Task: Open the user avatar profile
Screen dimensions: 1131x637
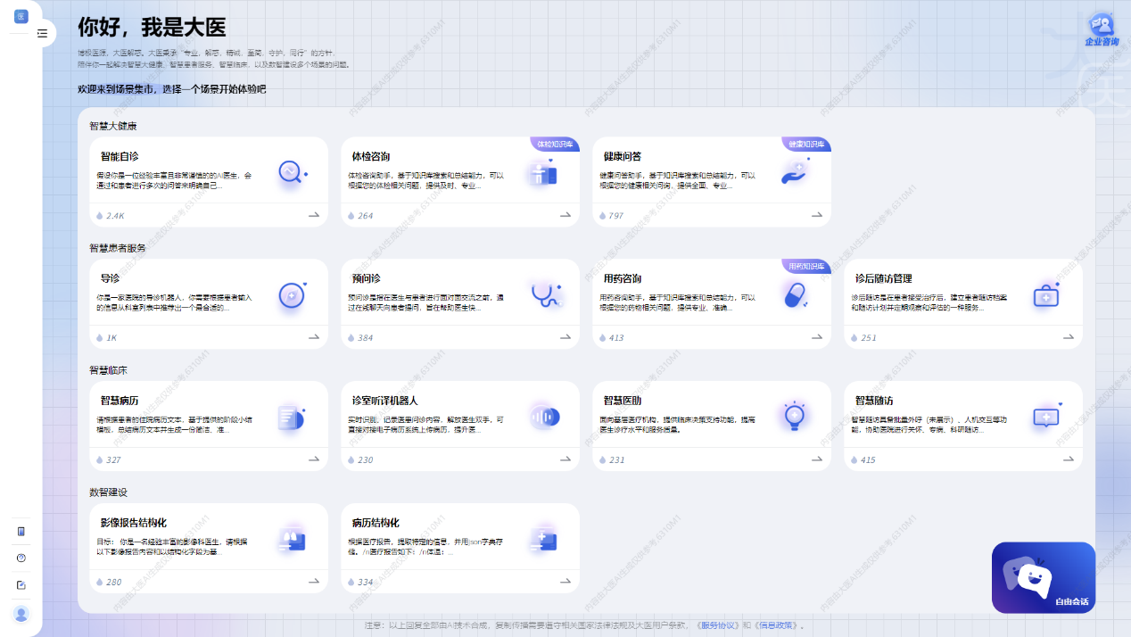Action: click(x=21, y=614)
